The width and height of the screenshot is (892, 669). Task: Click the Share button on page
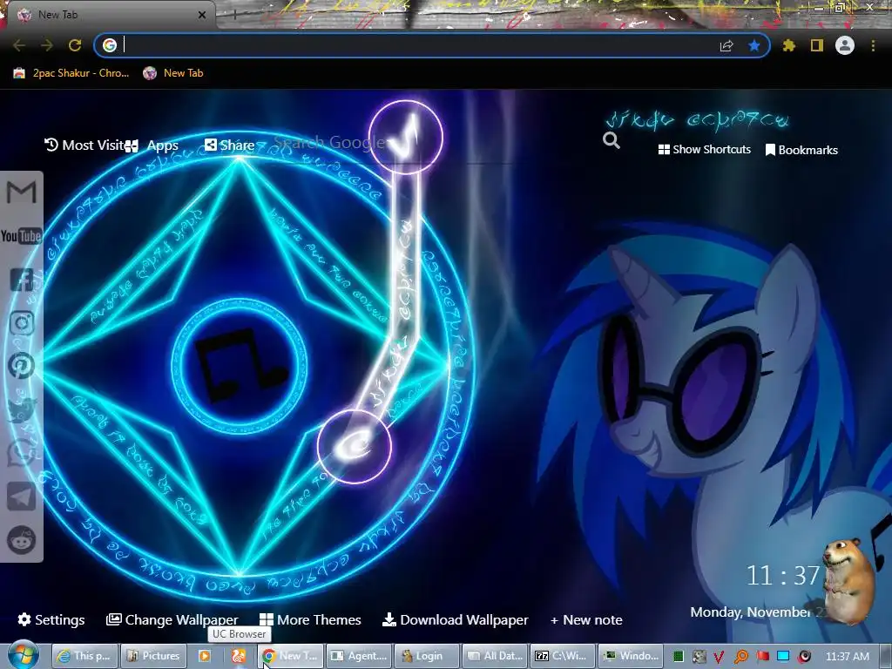230,145
